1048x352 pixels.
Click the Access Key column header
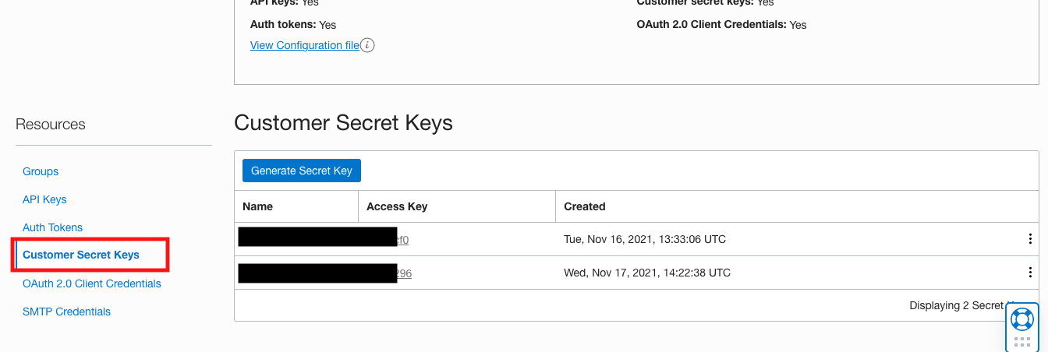pos(397,206)
